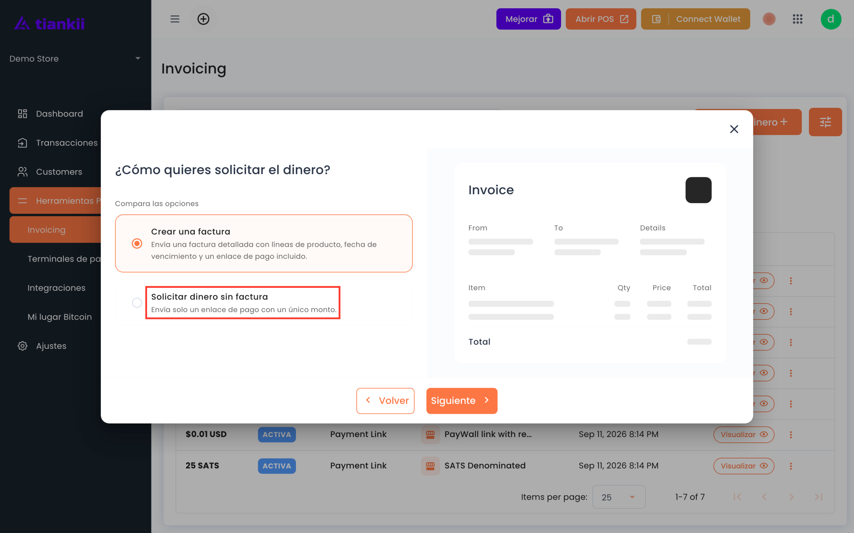Expand the Demo Store selector

tap(75, 59)
